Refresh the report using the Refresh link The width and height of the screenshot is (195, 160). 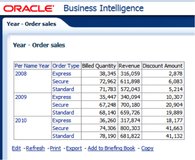click(x=35, y=148)
